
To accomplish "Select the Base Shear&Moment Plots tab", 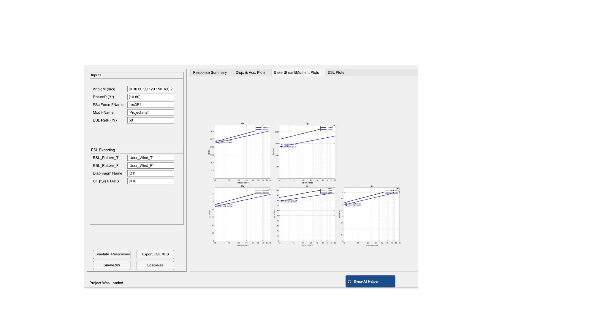I will pyautogui.click(x=296, y=72).
